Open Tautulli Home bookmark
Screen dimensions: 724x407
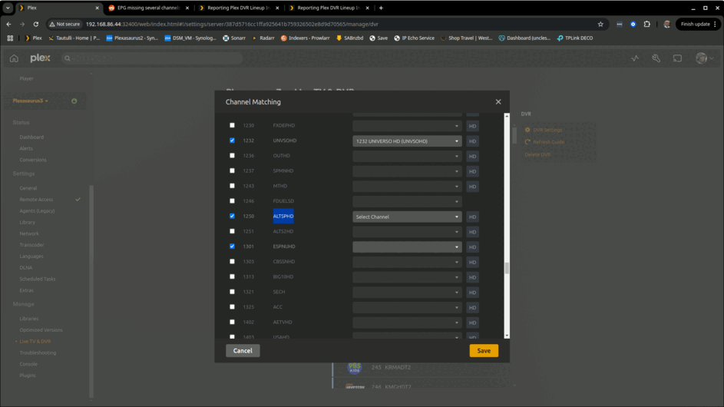tap(74, 38)
